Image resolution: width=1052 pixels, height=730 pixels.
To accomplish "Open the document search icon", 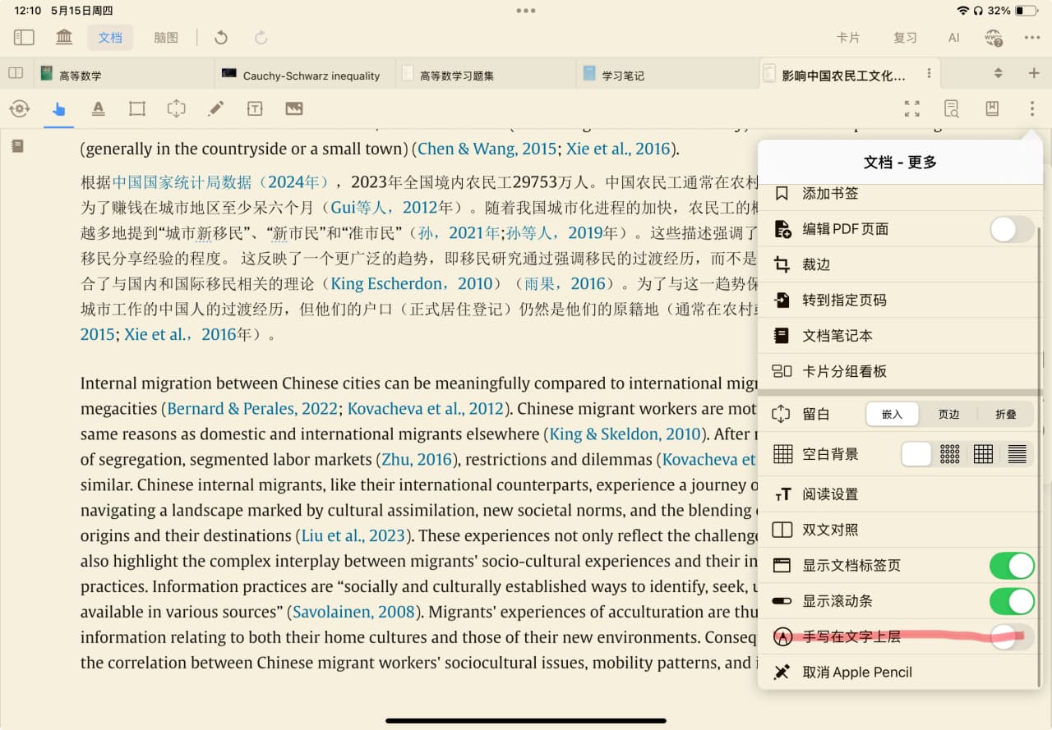I will pyautogui.click(x=952, y=108).
